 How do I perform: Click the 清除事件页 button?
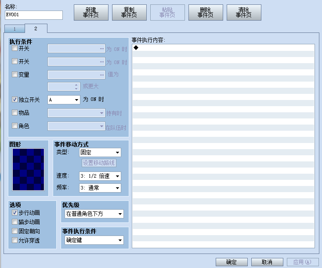244,13
